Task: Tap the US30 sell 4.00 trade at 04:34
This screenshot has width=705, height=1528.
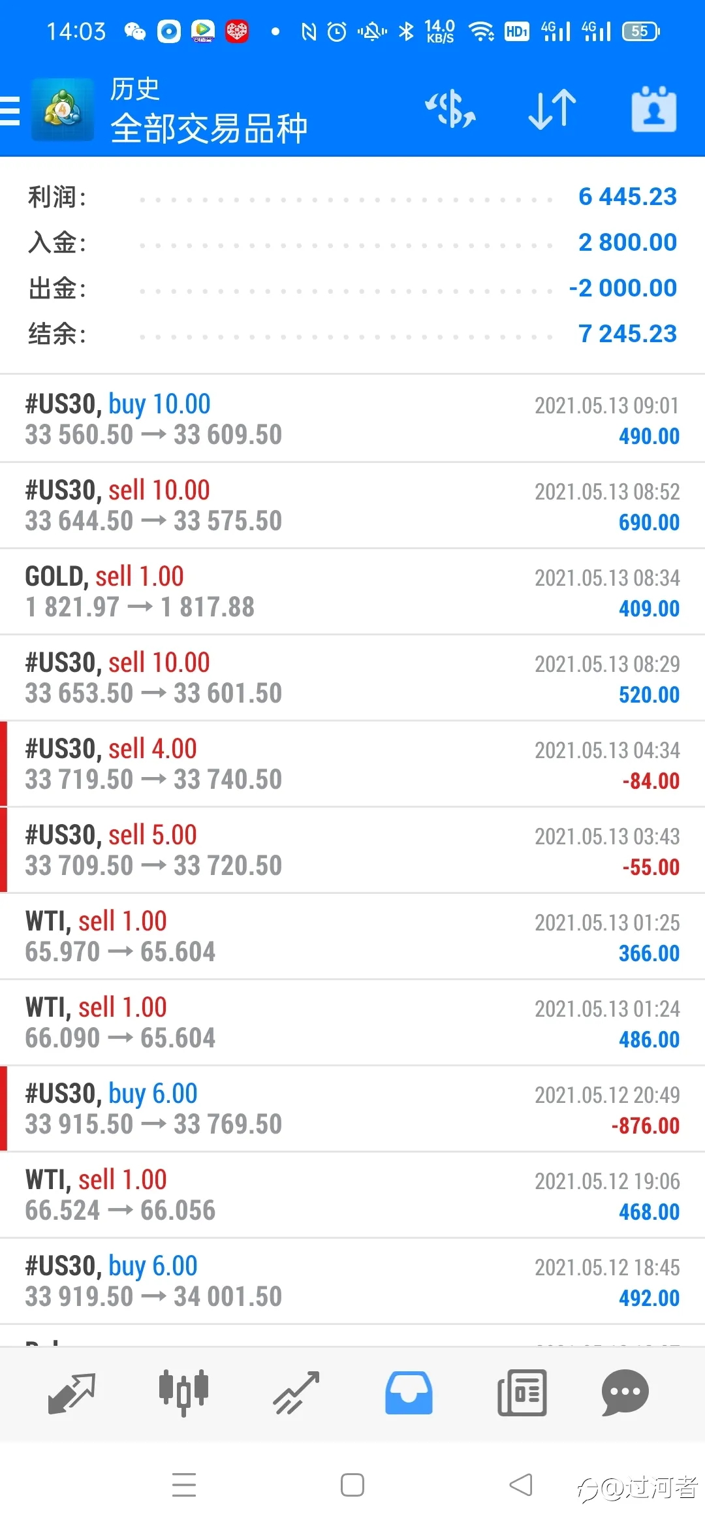Action: pos(352,764)
